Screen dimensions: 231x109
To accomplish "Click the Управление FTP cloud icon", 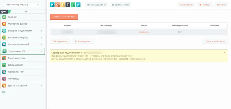I will point(4,51).
